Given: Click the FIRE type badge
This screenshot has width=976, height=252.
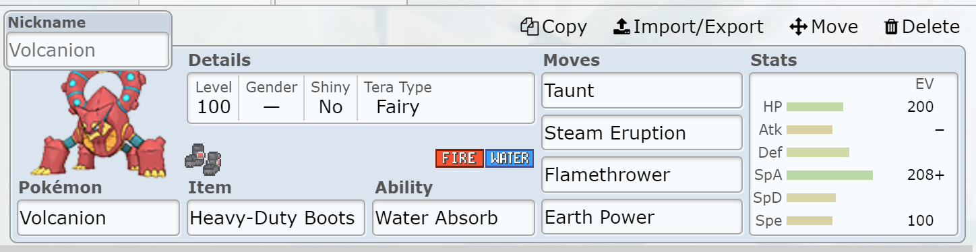Looking at the screenshot, I should click(x=459, y=158).
